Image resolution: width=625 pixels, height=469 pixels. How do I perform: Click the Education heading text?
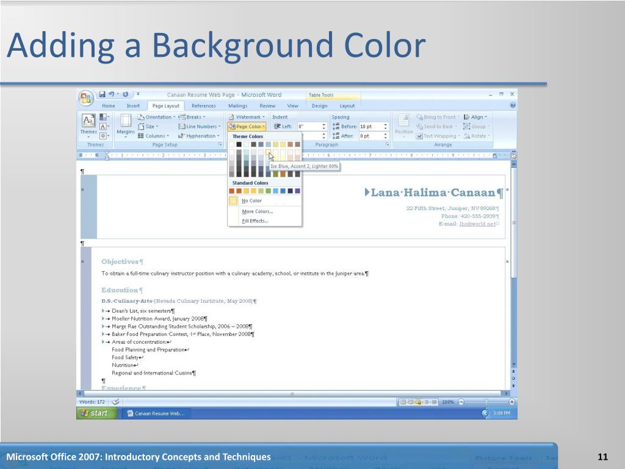(120, 290)
